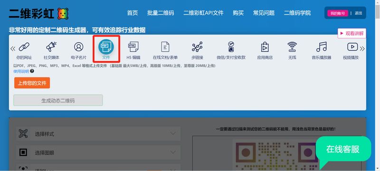Expand the 选择样式 section
Screen dimensions: 380x171
98,134
